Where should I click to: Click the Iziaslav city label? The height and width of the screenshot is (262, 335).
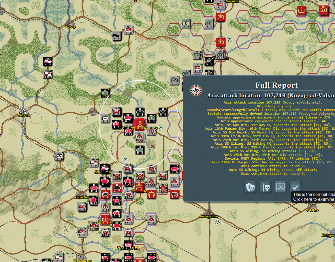(82, 197)
